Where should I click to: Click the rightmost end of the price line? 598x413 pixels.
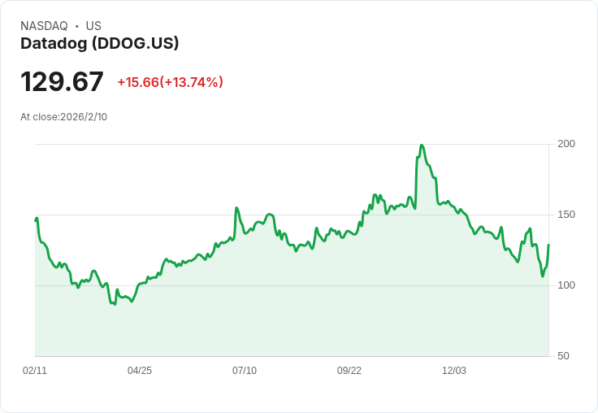[548, 245]
